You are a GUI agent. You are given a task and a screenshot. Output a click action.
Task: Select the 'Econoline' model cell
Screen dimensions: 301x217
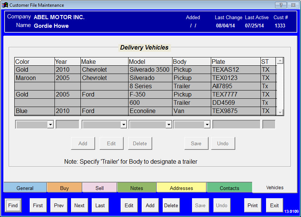(150, 111)
